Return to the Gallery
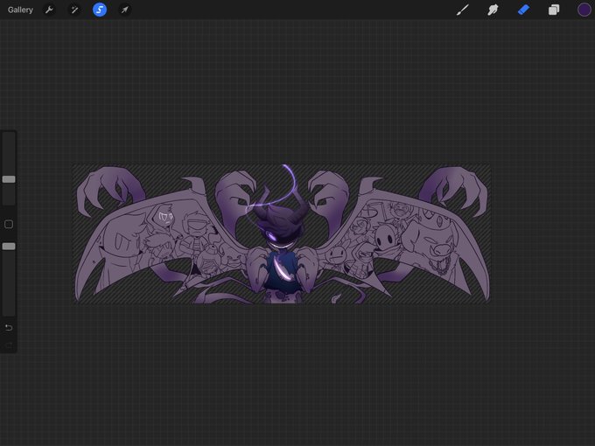The height and width of the screenshot is (446, 595). pos(20,10)
